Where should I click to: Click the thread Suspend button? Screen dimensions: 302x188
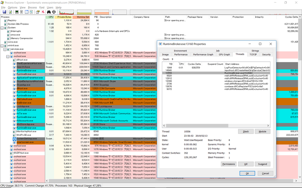(x=262, y=164)
